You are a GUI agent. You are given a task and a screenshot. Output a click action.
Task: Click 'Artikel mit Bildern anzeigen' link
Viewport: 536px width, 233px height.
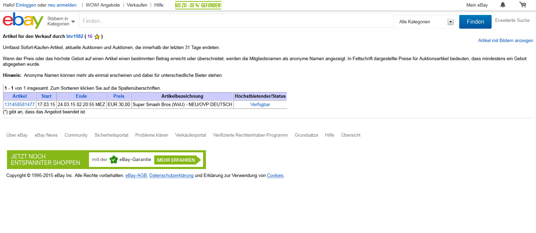[x=505, y=41]
